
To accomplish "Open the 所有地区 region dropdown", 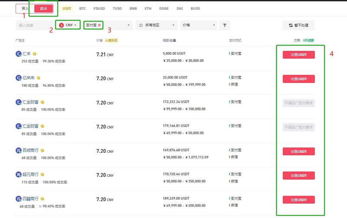I will [x=156, y=26].
